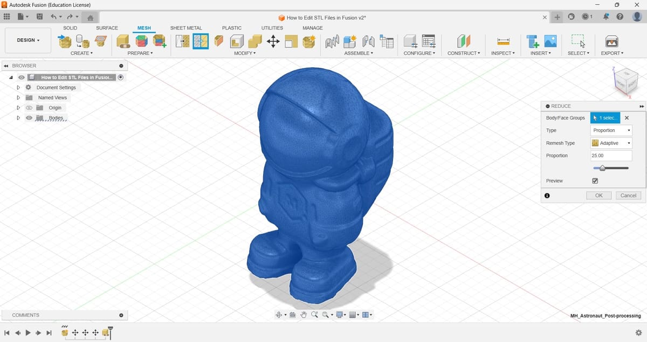Viewport: 647px width, 342px height.
Task: Open the Repair mesh tool
Action: (123, 41)
